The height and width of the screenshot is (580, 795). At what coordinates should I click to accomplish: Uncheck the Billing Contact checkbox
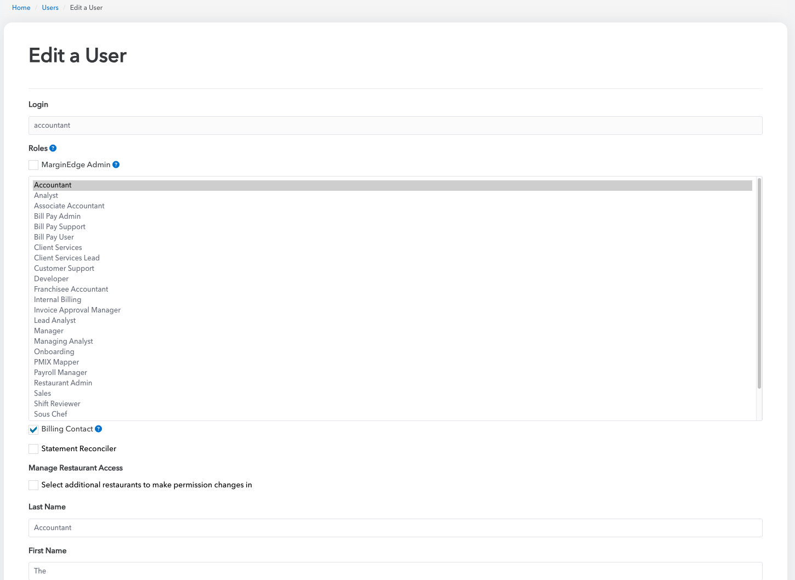click(x=33, y=429)
